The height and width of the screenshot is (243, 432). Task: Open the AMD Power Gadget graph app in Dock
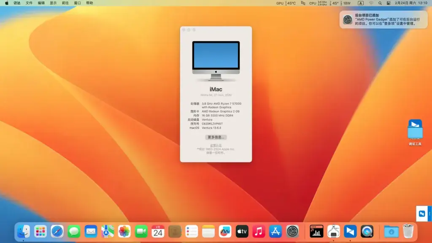point(316,232)
